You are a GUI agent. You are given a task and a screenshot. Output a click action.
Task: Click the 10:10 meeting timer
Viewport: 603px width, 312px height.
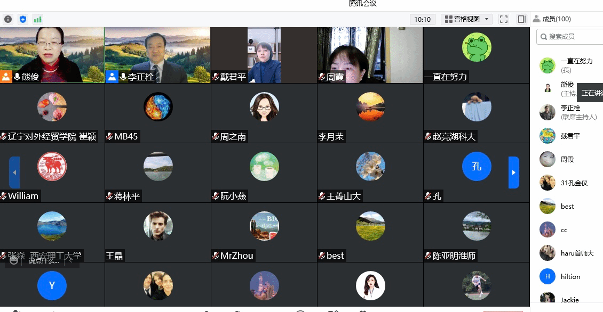tap(422, 19)
